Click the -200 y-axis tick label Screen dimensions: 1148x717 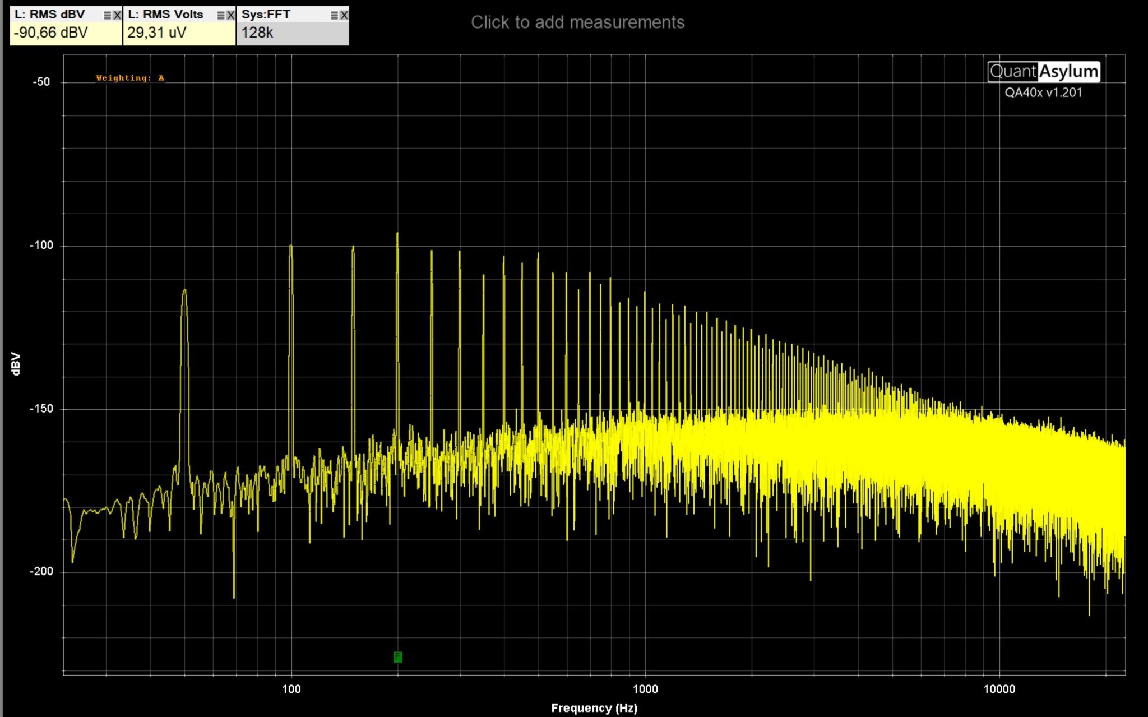(41, 571)
